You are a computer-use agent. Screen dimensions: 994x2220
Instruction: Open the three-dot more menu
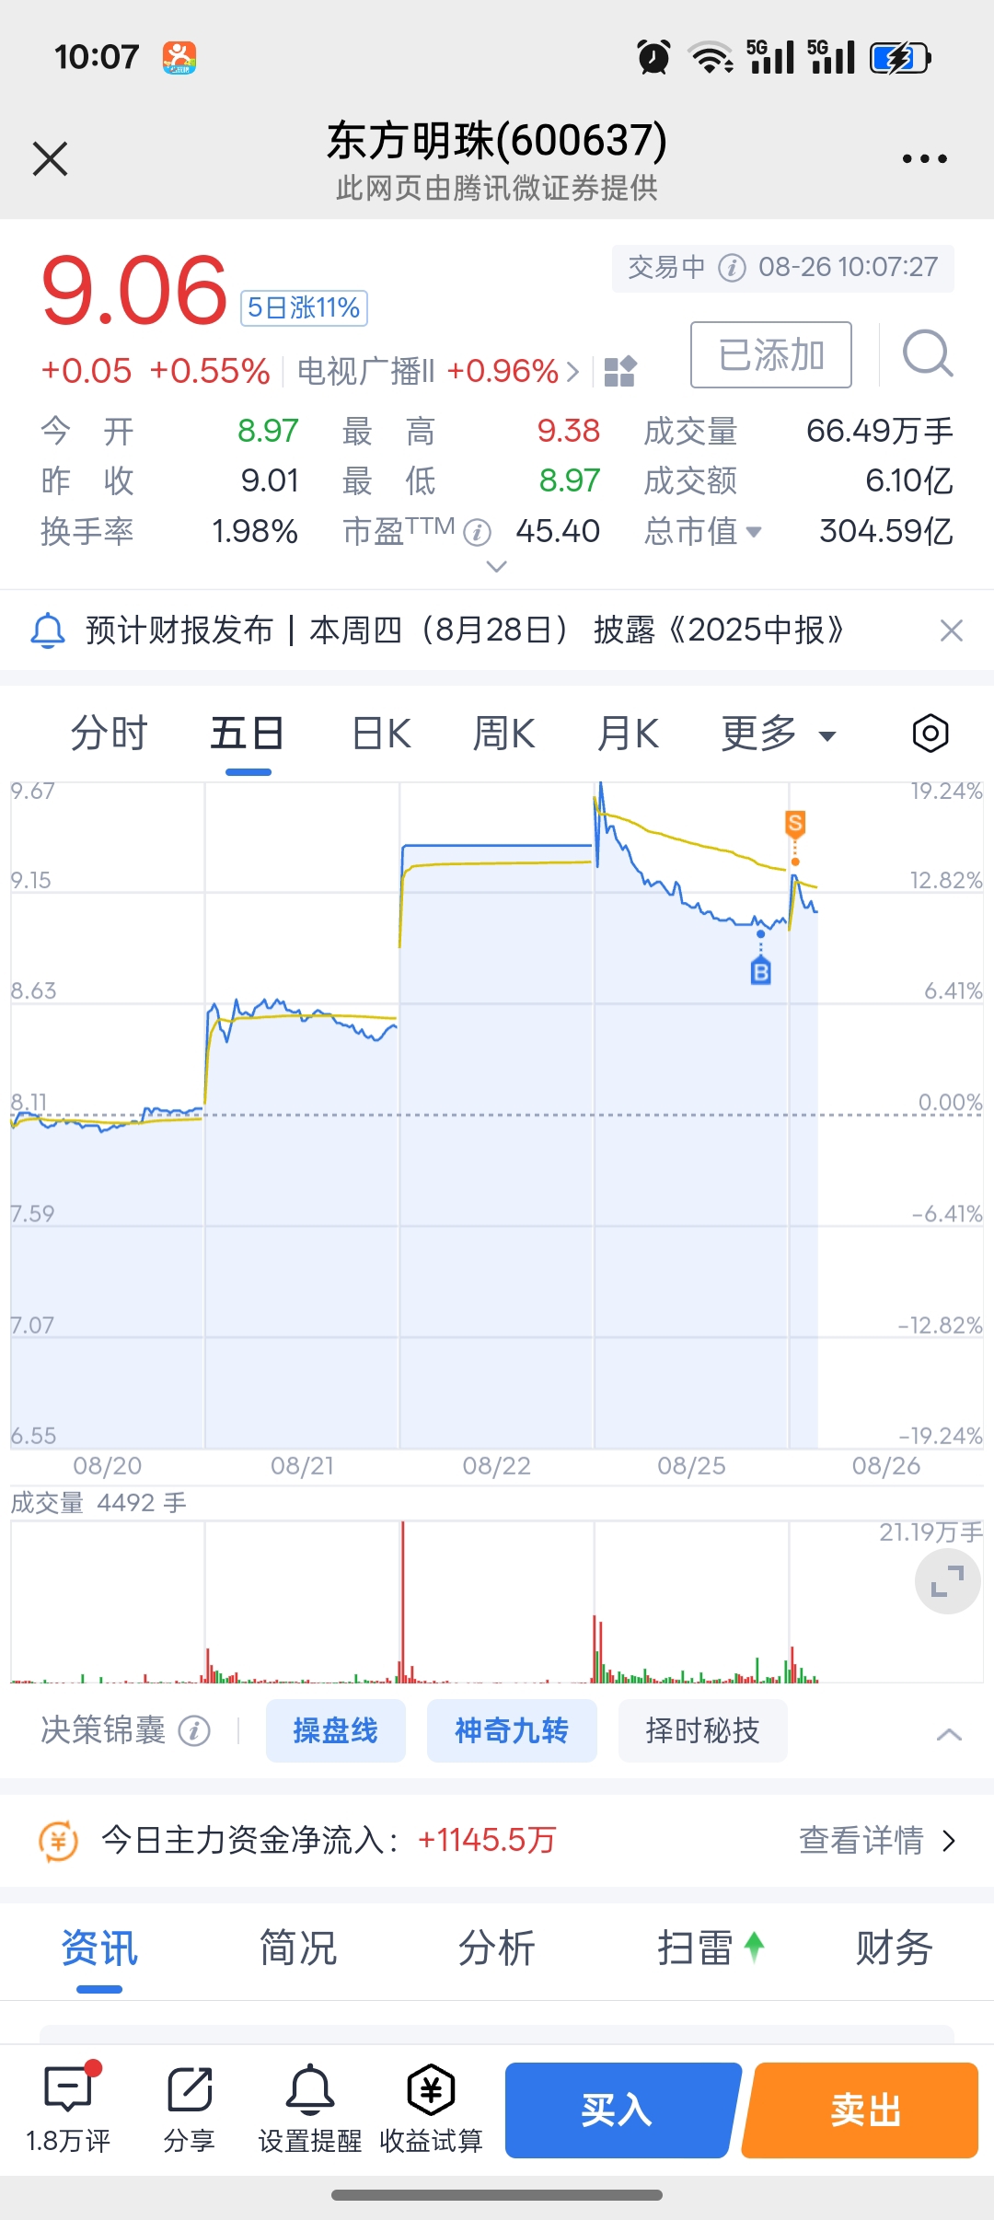click(x=925, y=159)
